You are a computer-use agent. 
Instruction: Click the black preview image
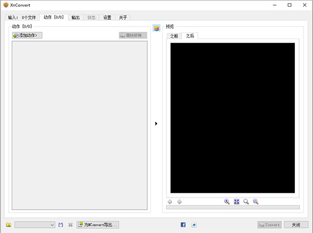233,118
